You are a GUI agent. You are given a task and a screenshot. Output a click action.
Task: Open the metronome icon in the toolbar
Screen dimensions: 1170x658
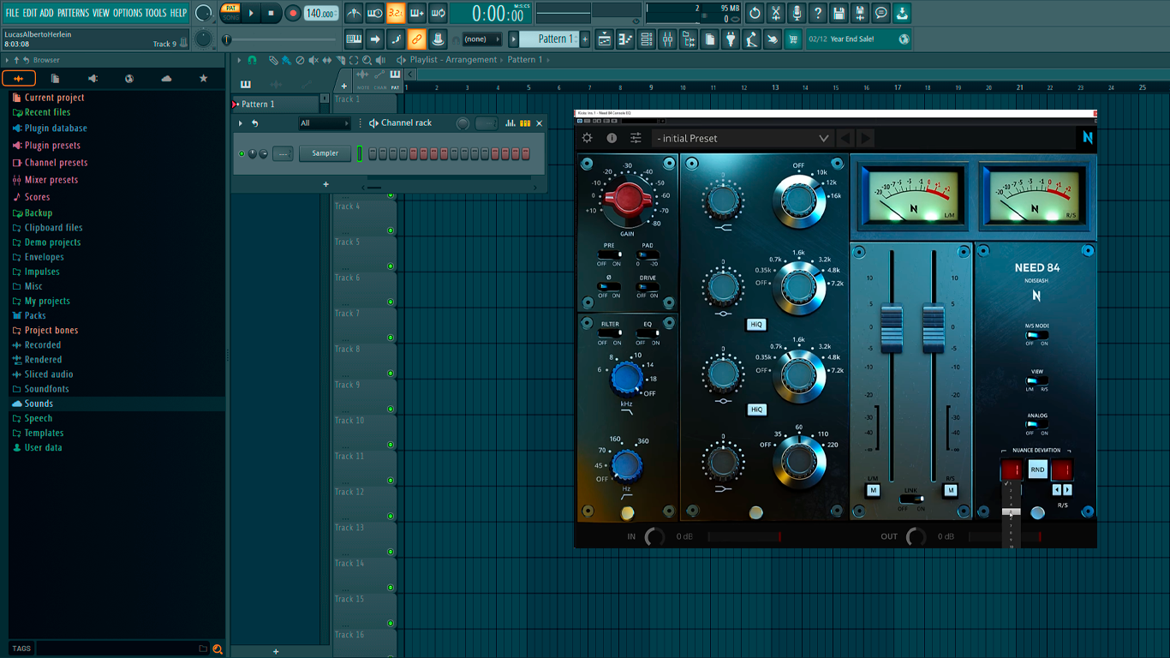tap(354, 13)
